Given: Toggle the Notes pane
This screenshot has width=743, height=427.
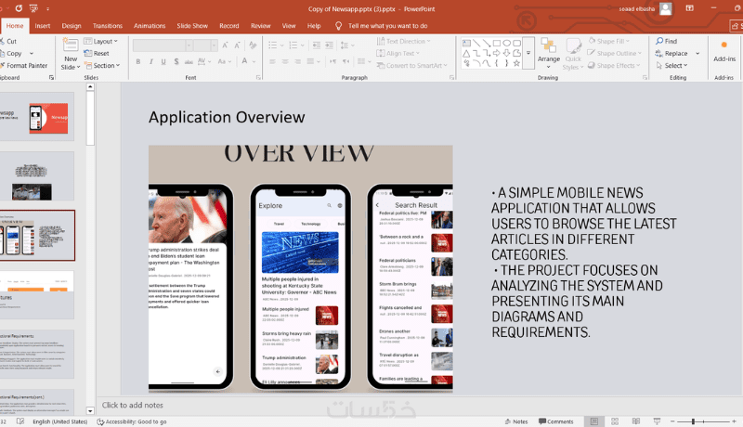Looking at the screenshot, I should pyautogui.click(x=516, y=421).
